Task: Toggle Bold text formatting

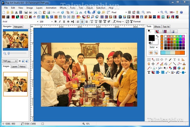Action: click(56, 22)
